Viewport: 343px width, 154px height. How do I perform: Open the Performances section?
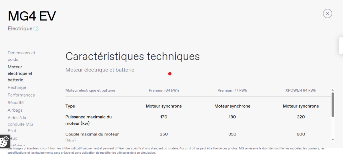click(21, 95)
